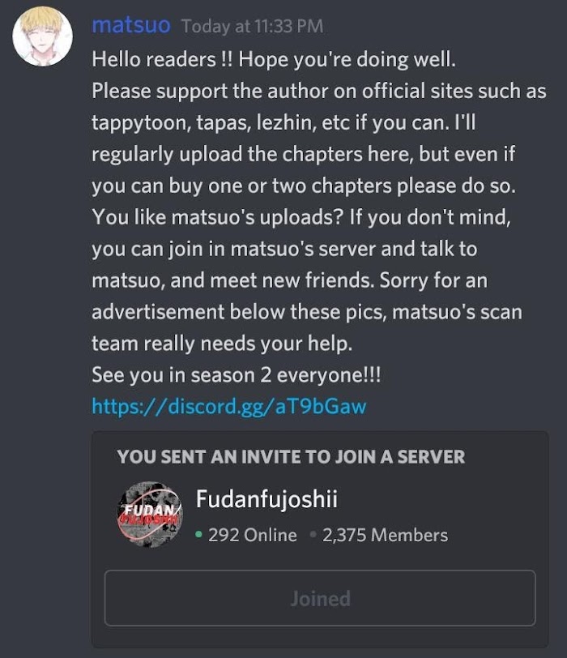Viewport: 567px width, 658px height.
Task: Click the 292 Online count
Action: [253, 535]
